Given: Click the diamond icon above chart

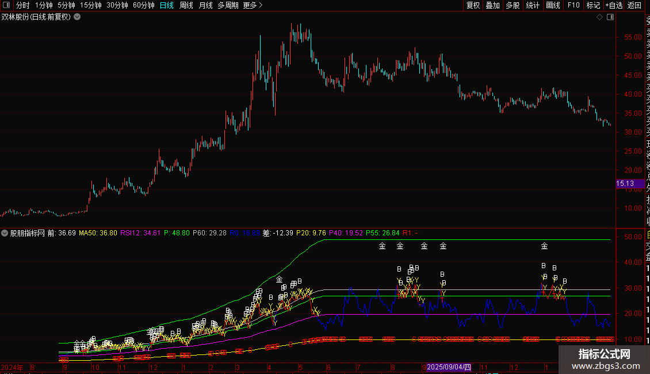Looking at the screenshot, I should tap(599, 17).
